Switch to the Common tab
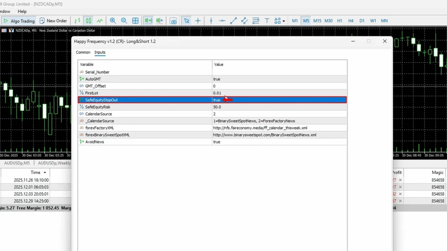Screen dimensions: 447x251 [83, 52]
